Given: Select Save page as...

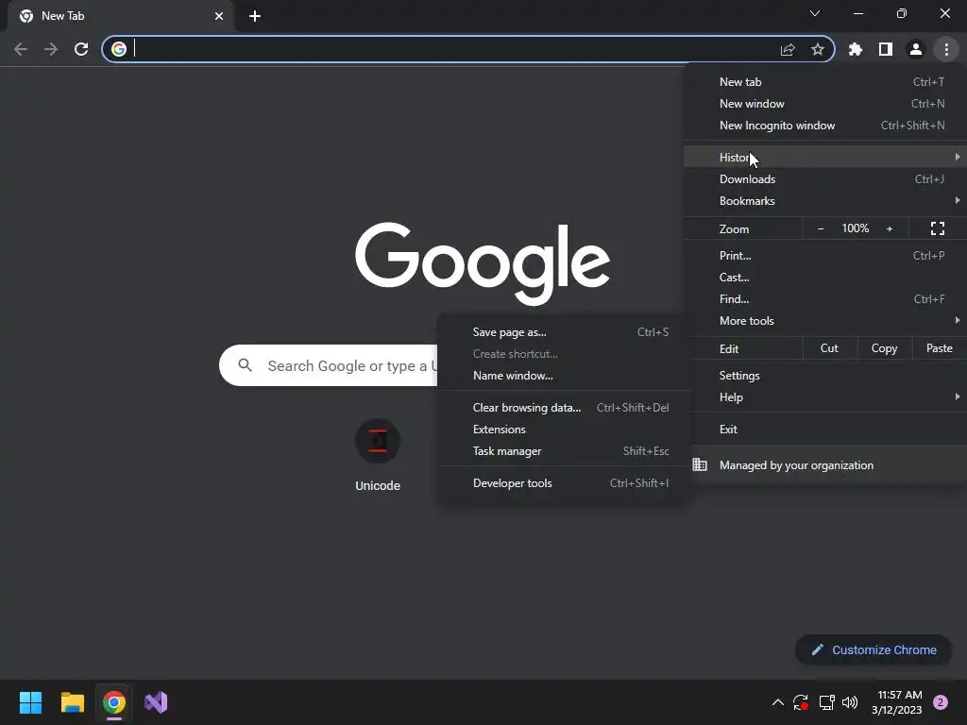Looking at the screenshot, I should pos(563,332).
